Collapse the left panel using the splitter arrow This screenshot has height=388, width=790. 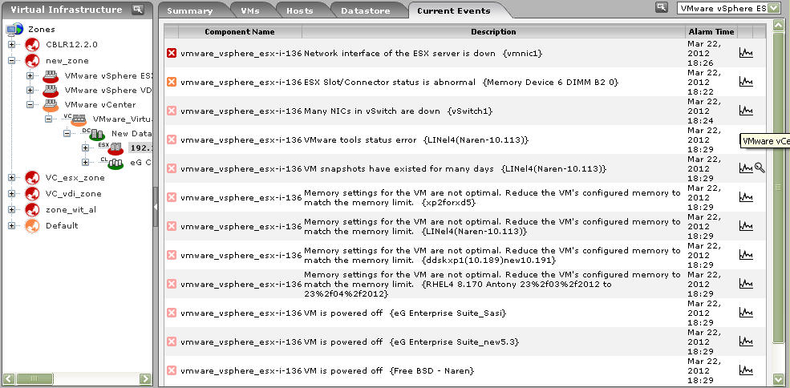pos(156,207)
